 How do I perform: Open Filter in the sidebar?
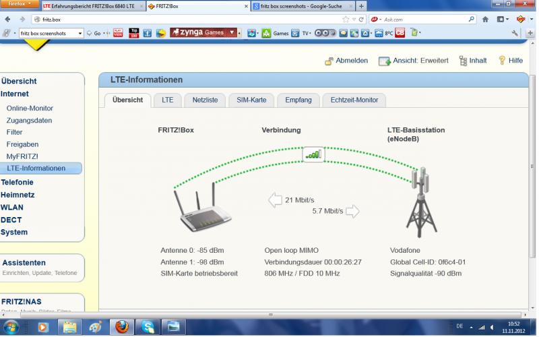click(14, 132)
